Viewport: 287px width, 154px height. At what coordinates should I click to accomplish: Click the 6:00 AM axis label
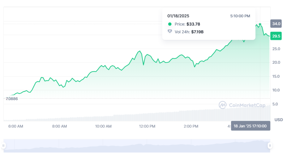[x=16, y=126]
